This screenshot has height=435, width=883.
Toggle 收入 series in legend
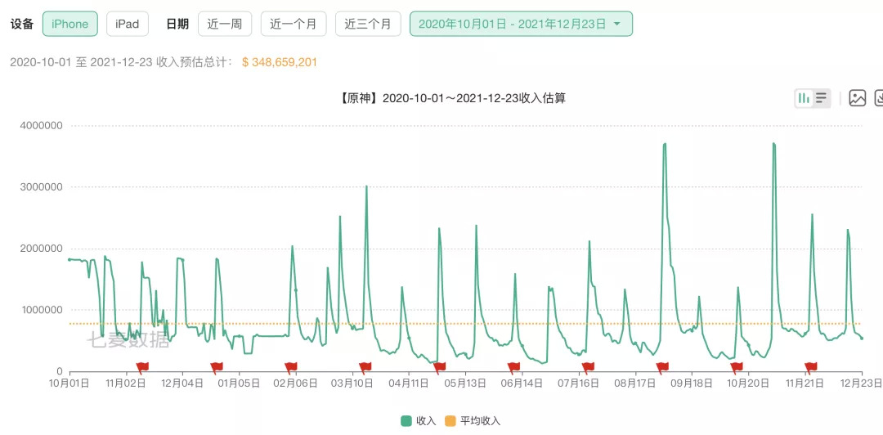point(419,421)
